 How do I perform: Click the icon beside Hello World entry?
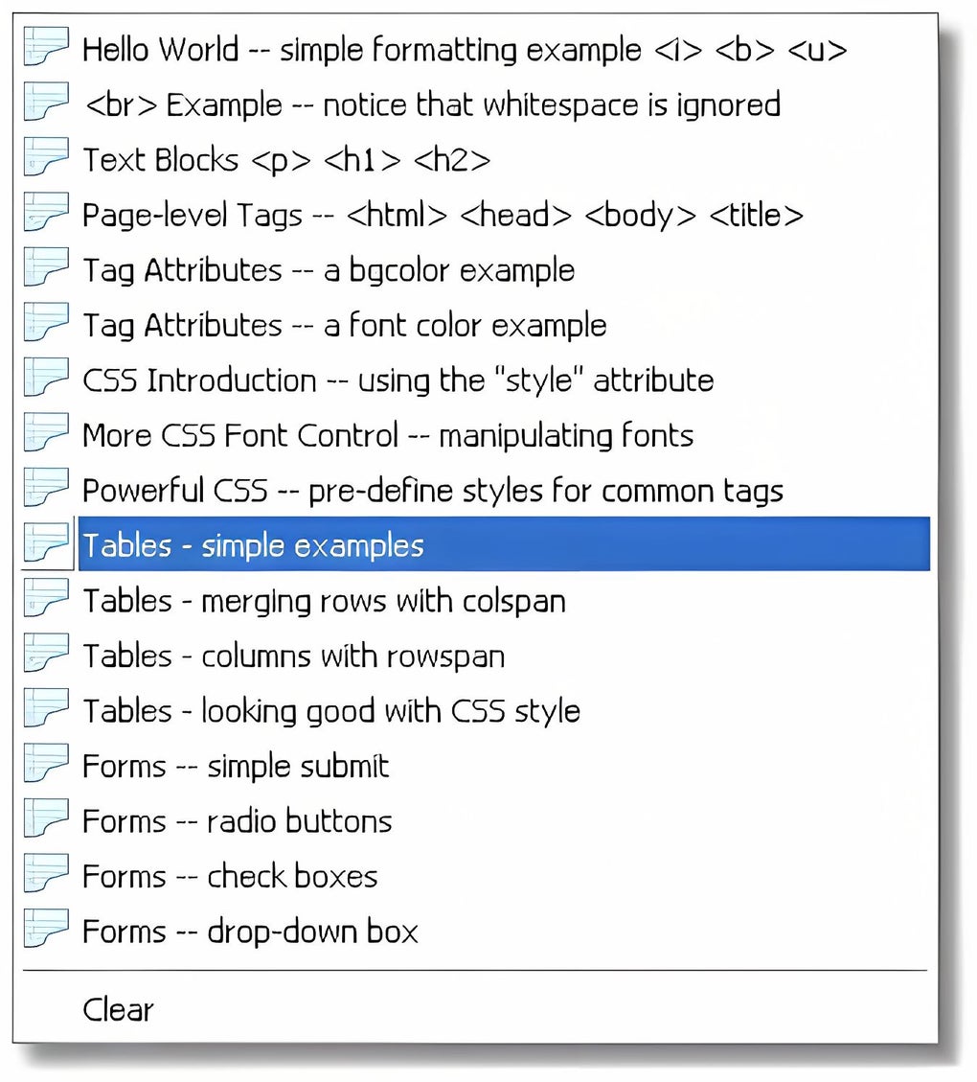46,49
